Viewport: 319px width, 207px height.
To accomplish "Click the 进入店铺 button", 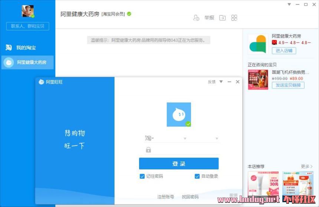I will point(284,51).
